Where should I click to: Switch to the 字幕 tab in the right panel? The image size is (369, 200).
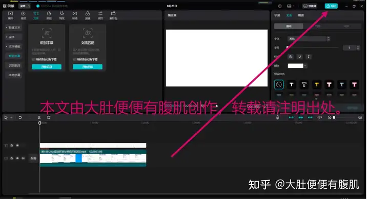(x=277, y=15)
